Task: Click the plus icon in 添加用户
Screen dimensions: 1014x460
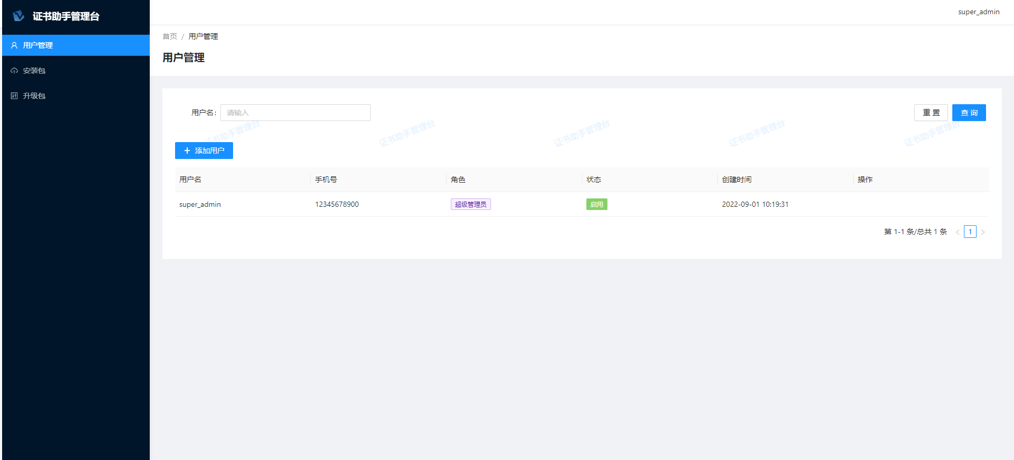Action: (x=187, y=151)
